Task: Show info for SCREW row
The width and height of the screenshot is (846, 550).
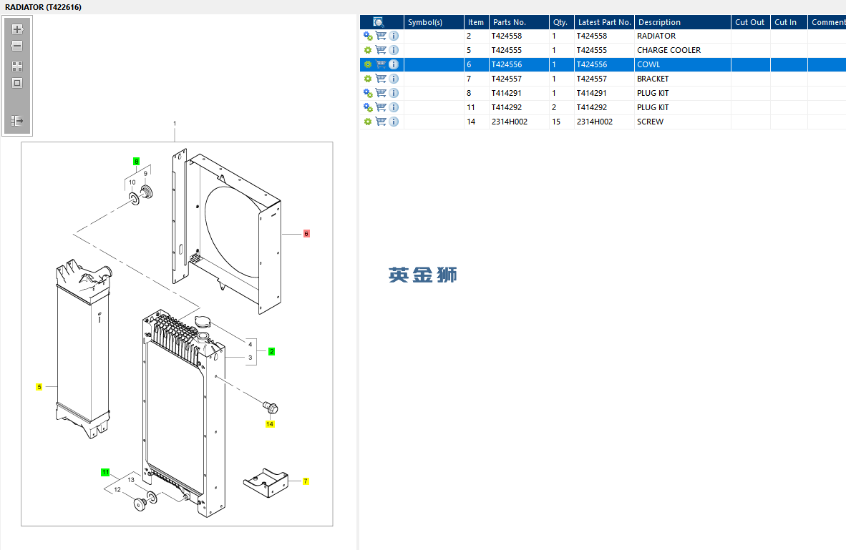Action: tap(394, 122)
